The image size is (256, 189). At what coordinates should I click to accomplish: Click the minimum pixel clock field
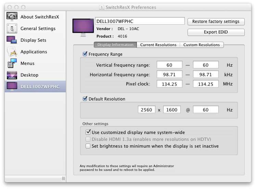coord(169,84)
